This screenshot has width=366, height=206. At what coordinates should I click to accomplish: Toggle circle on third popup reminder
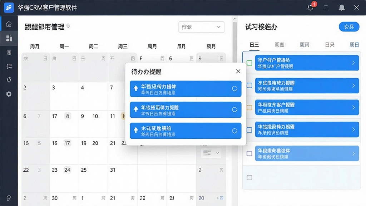click(234, 131)
